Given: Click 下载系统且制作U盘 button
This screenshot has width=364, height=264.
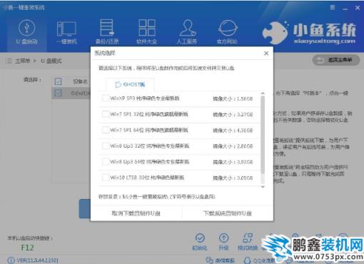Looking at the screenshot, I should point(228,213).
